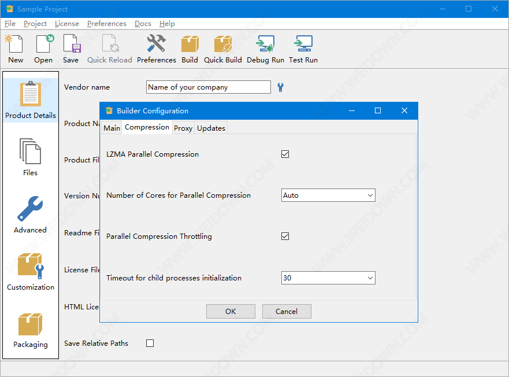
Task: Click the Builder Configuration dialog app icon
Action: pos(109,110)
